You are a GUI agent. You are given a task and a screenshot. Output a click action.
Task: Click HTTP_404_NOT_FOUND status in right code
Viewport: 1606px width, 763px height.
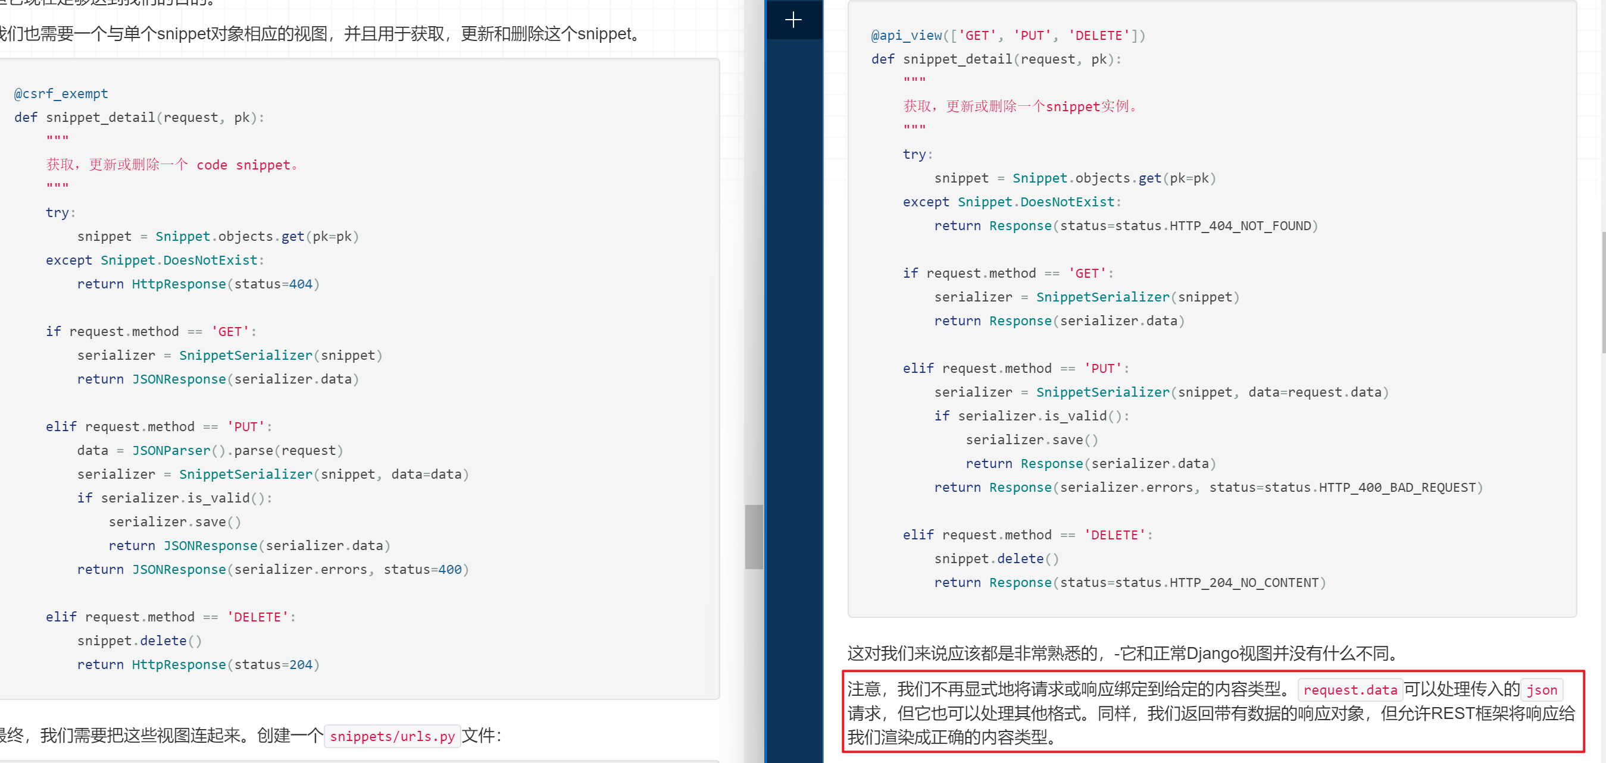[x=1240, y=225]
